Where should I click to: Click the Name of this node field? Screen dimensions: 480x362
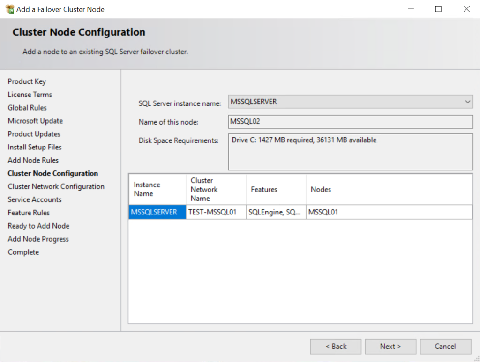point(350,122)
